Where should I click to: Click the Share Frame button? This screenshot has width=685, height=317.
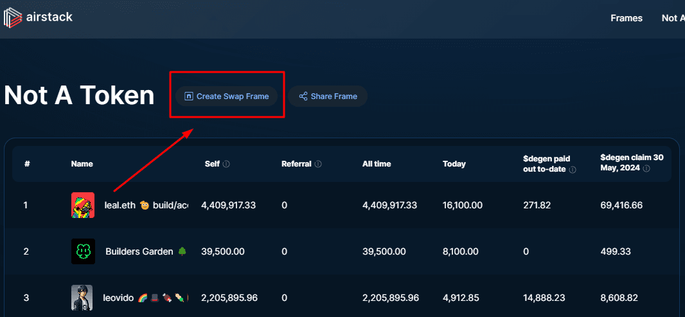tap(328, 96)
